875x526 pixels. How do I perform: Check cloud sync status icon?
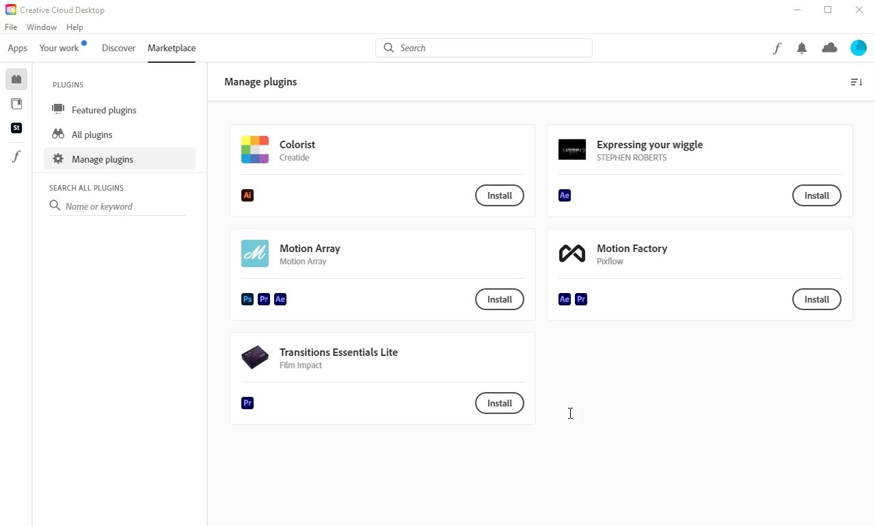(x=829, y=48)
